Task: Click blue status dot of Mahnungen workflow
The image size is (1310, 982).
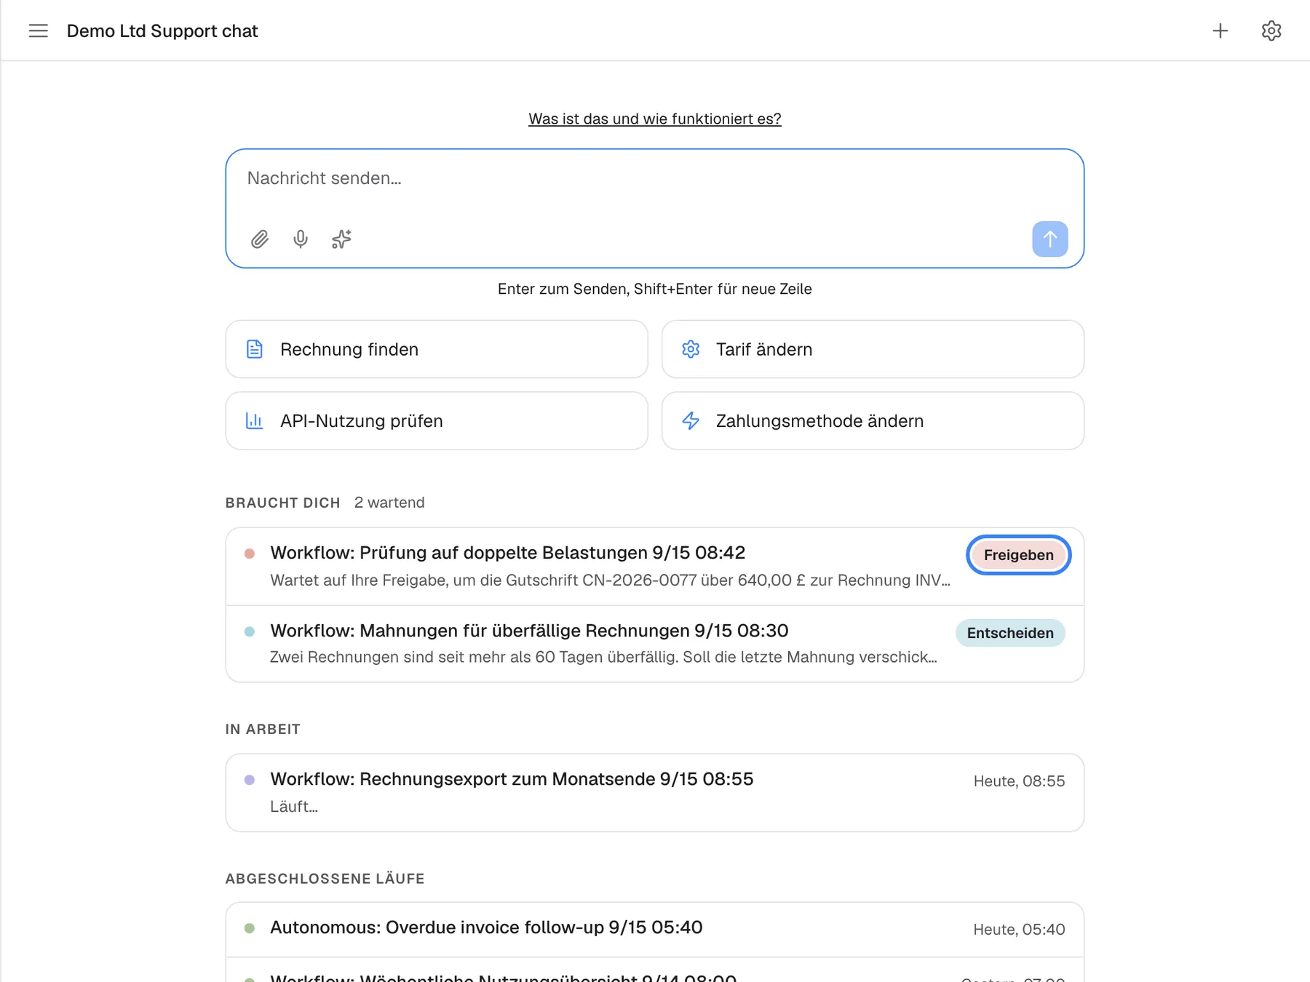Action: click(250, 631)
